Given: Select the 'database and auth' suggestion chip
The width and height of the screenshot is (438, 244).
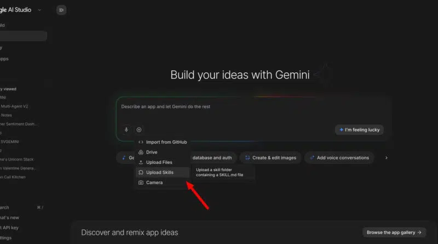Looking at the screenshot, I should pyautogui.click(x=212, y=158).
